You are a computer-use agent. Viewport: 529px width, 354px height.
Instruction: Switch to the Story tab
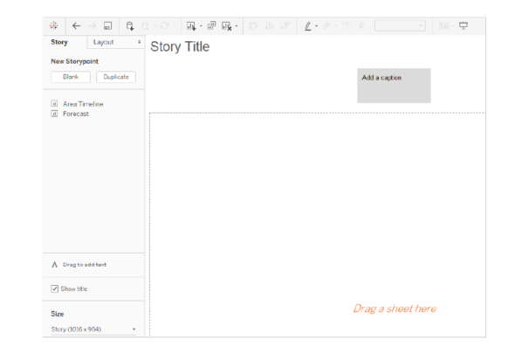59,42
